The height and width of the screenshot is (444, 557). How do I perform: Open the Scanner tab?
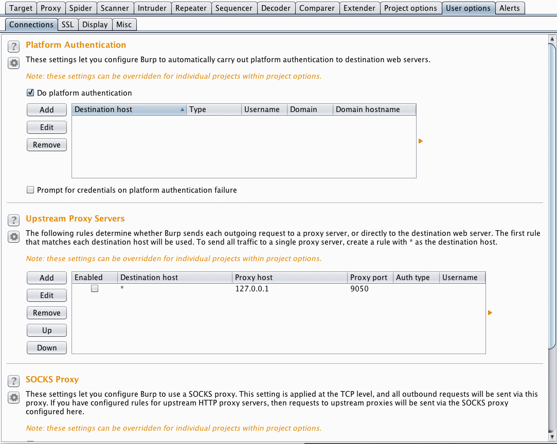(x=115, y=8)
